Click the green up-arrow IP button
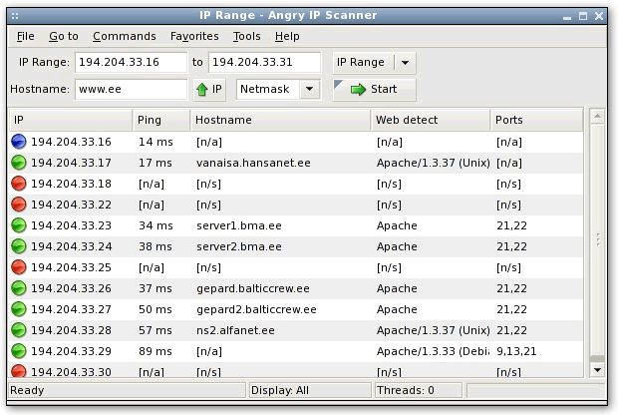The height and width of the screenshot is (415, 618). 209,89
